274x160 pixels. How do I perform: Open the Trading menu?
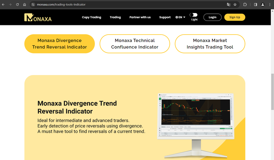115,17
